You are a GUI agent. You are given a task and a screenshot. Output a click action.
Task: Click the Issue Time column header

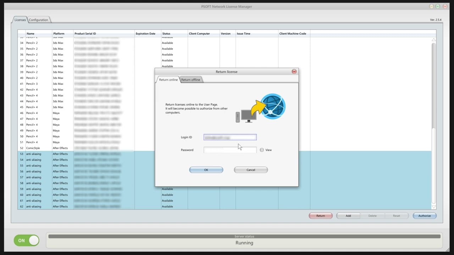pos(257,34)
